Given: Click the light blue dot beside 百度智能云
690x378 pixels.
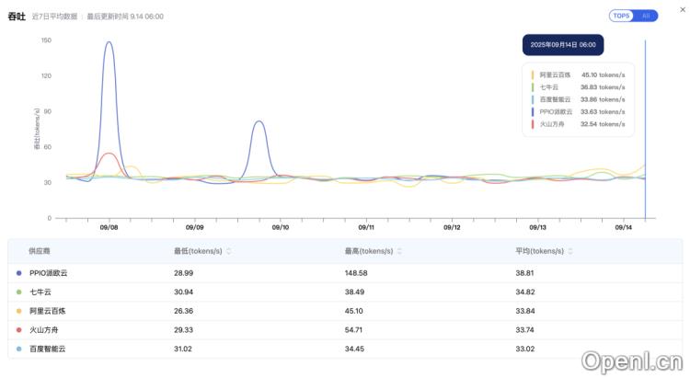Looking at the screenshot, I should 18,349.
